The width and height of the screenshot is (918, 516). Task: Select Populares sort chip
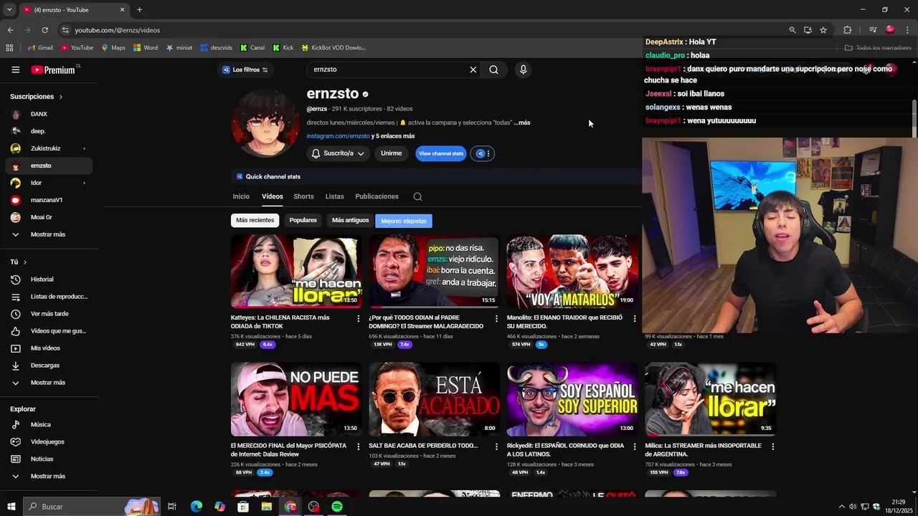(303, 221)
